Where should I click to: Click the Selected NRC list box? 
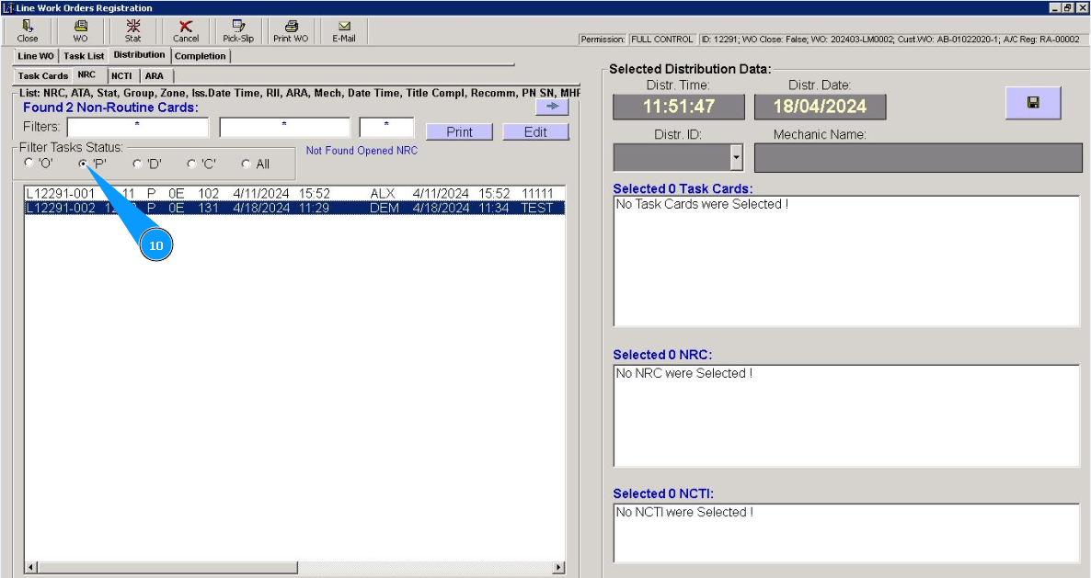pos(846,415)
